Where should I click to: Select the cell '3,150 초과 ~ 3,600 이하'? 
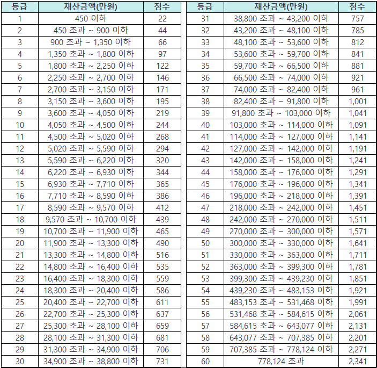pos(91,101)
